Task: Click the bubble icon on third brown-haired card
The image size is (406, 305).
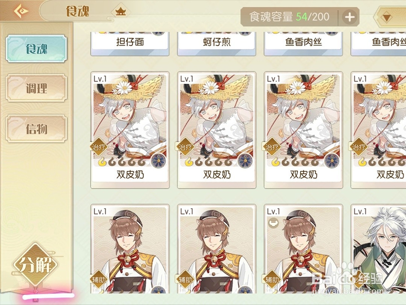Action: [x=273, y=222]
